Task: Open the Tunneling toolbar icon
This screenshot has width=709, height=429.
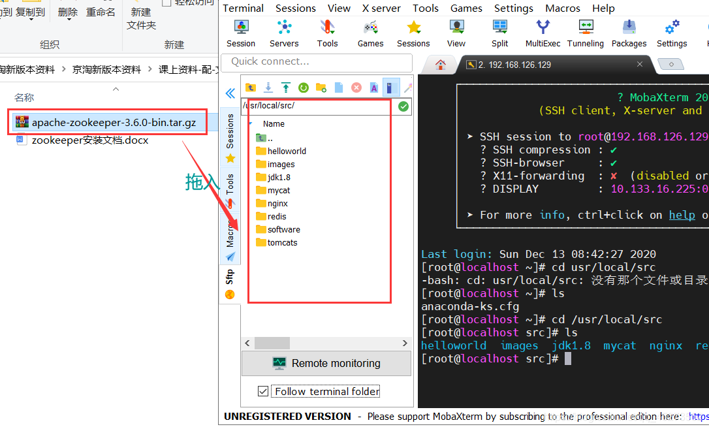Action: coord(586,33)
